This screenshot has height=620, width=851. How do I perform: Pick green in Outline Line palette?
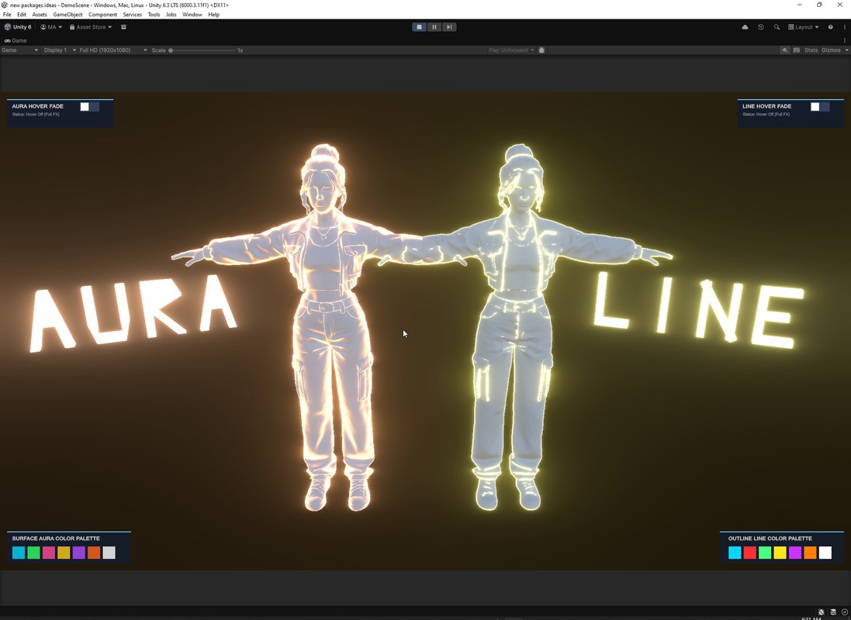765,553
